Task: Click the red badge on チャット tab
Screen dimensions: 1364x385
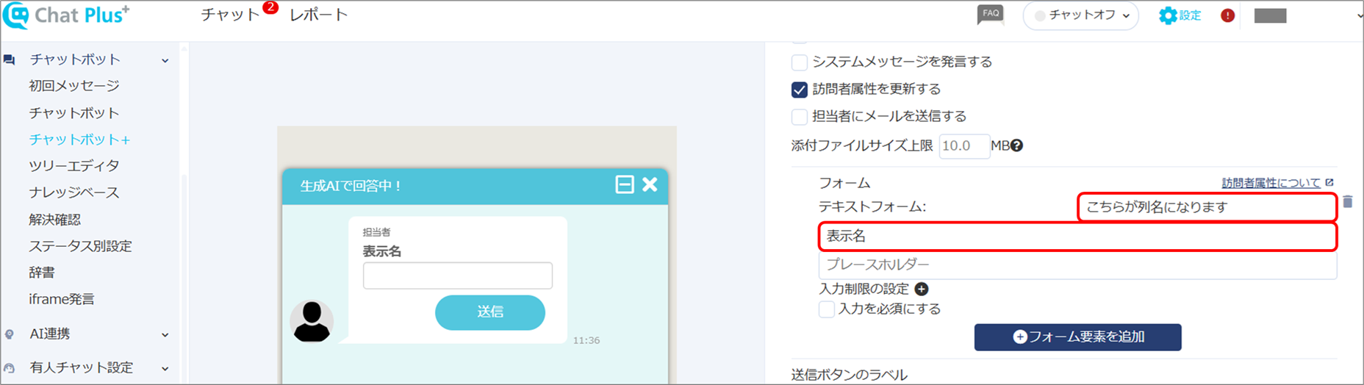Action: click(270, 7)
